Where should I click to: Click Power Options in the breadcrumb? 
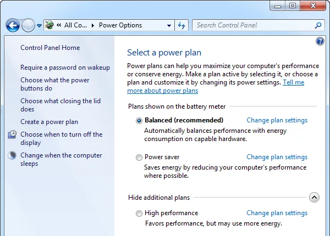coord(120,25)
